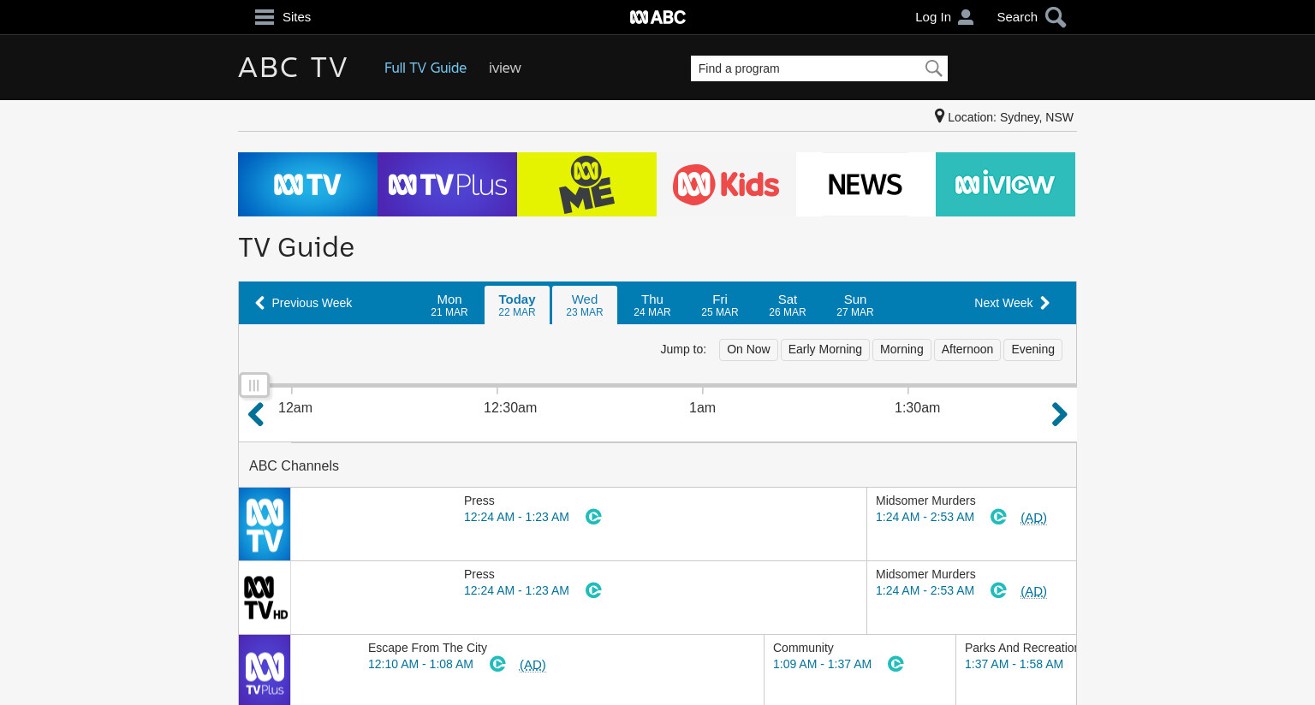Jump to Evening

(1032, 349)
